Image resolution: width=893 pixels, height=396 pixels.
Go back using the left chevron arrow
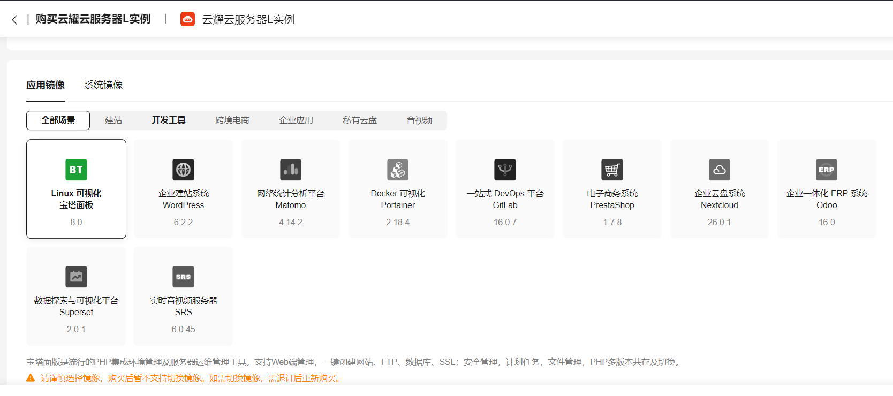14,20
